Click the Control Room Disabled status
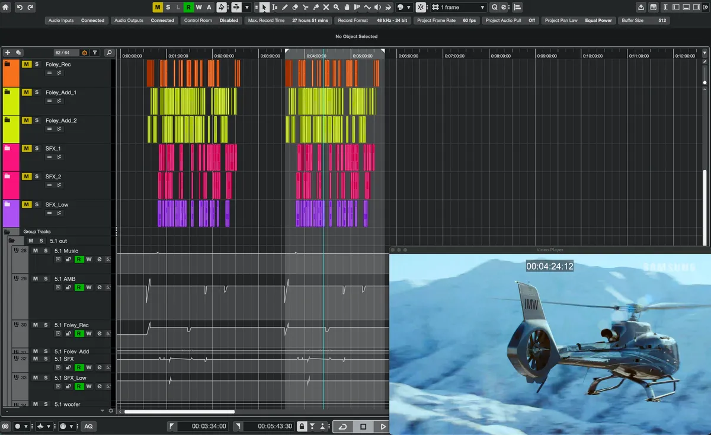This screenshot has width=711, height=435. pos(211,20)
